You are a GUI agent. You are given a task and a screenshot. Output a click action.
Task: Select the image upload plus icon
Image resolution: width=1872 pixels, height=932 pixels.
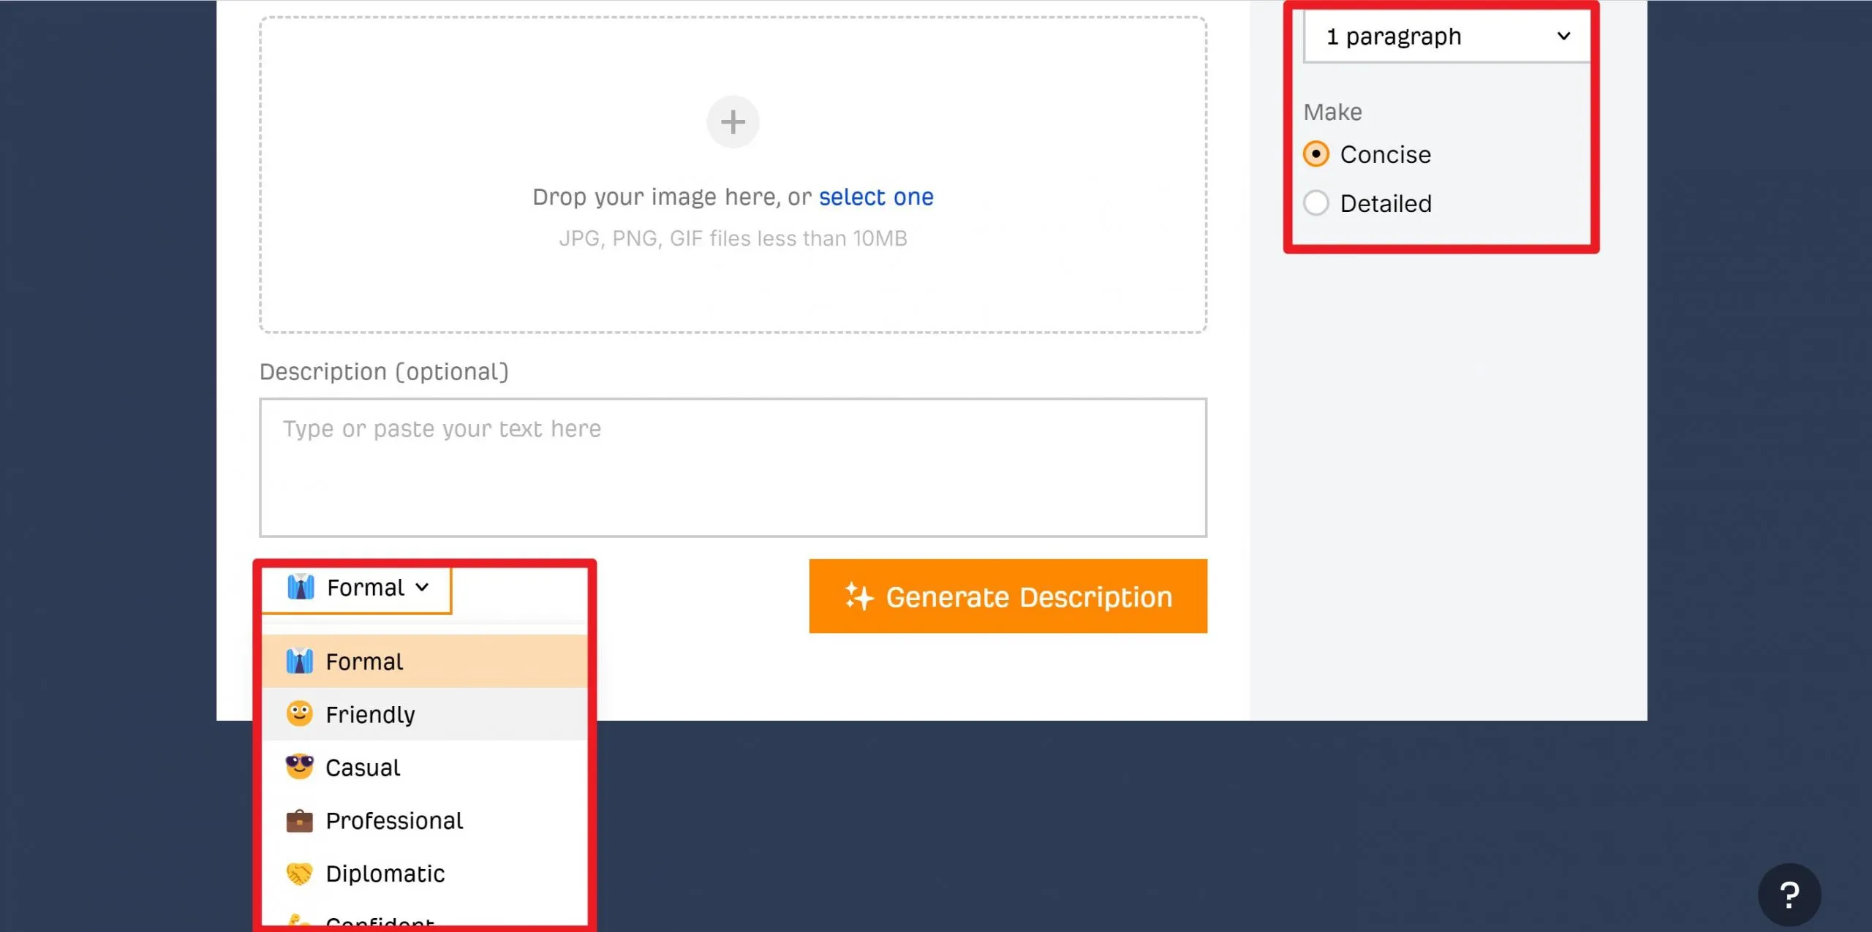733,122
